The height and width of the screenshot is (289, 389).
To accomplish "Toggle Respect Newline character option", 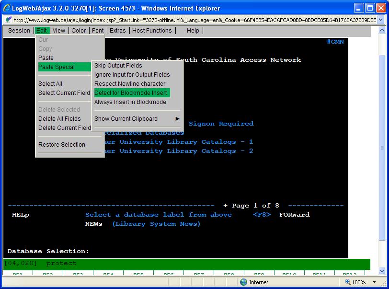I will pos(130,84).
